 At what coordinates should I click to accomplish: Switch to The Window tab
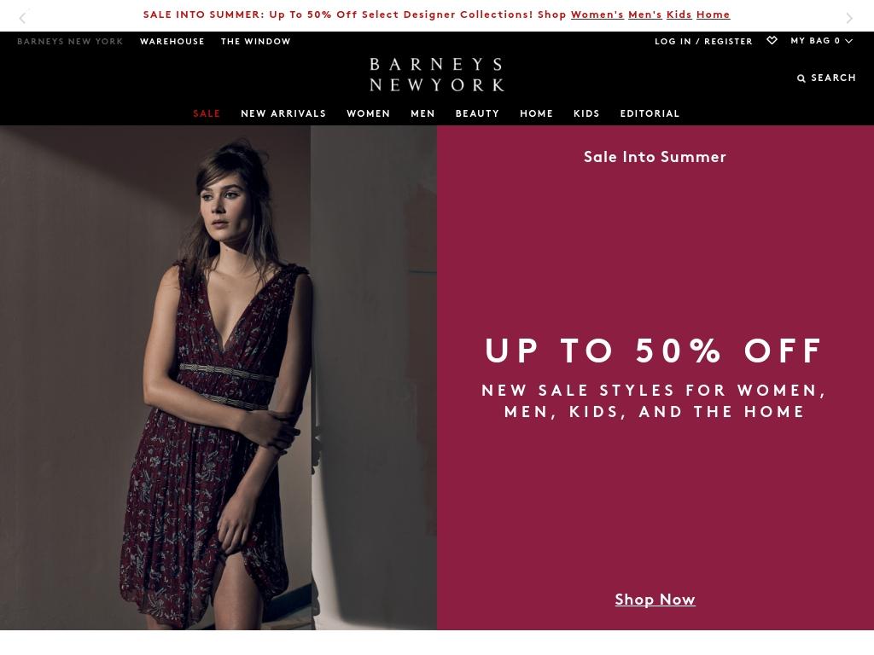click(256, 41)
